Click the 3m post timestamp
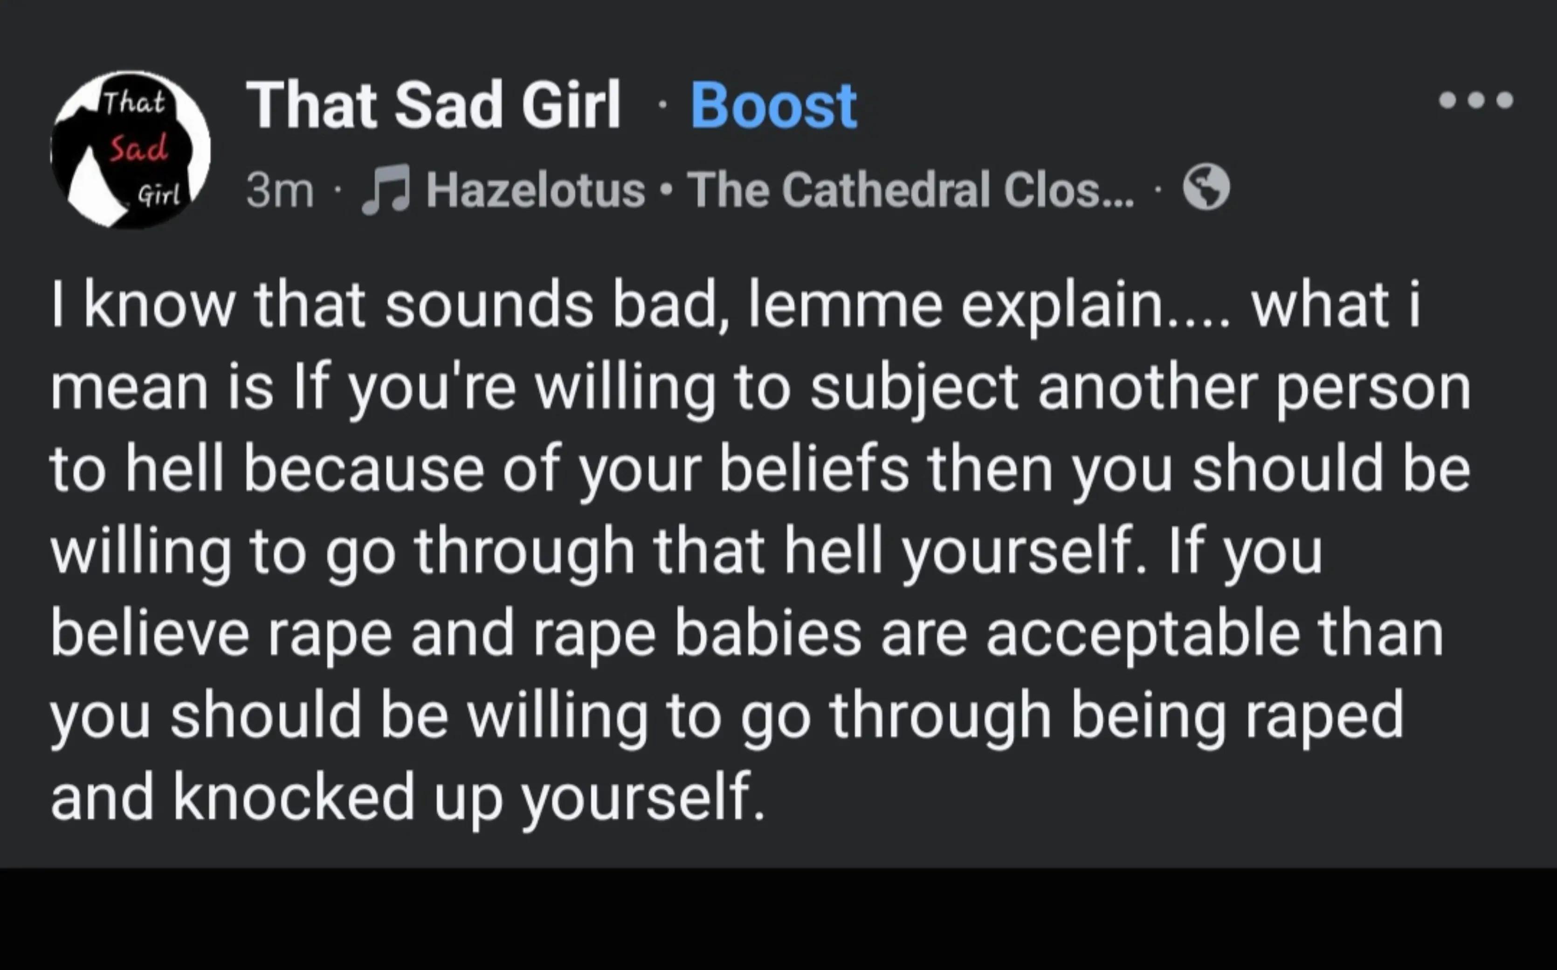1557x970 pixels. pyautogui.click(x=280, y=191)
